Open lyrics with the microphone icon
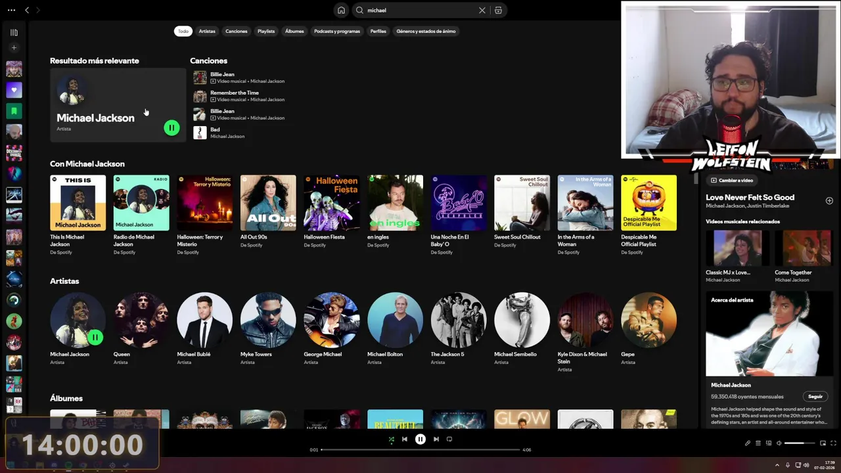This screenshot has height=473, width=841. (x=748, y=443)
